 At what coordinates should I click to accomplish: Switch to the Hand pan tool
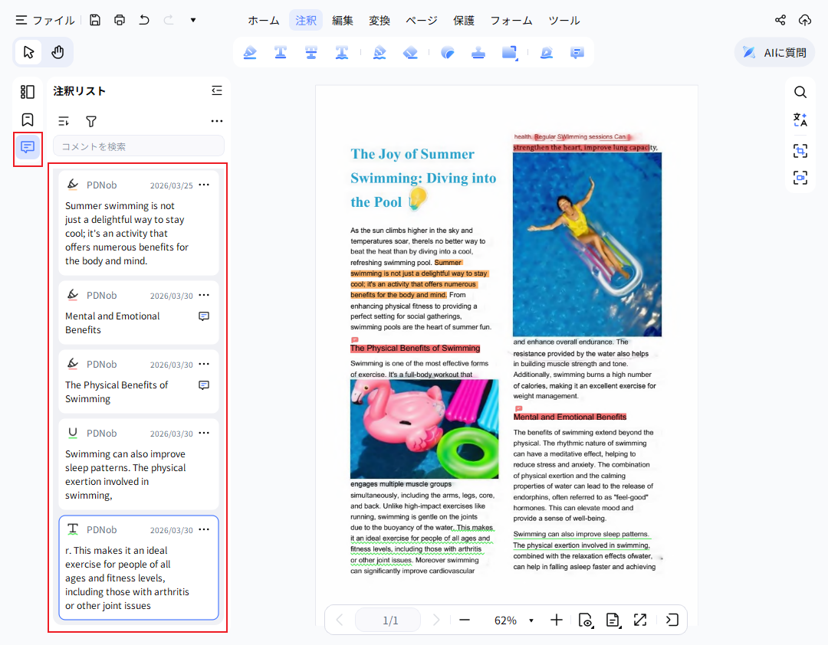coord(58,52)
